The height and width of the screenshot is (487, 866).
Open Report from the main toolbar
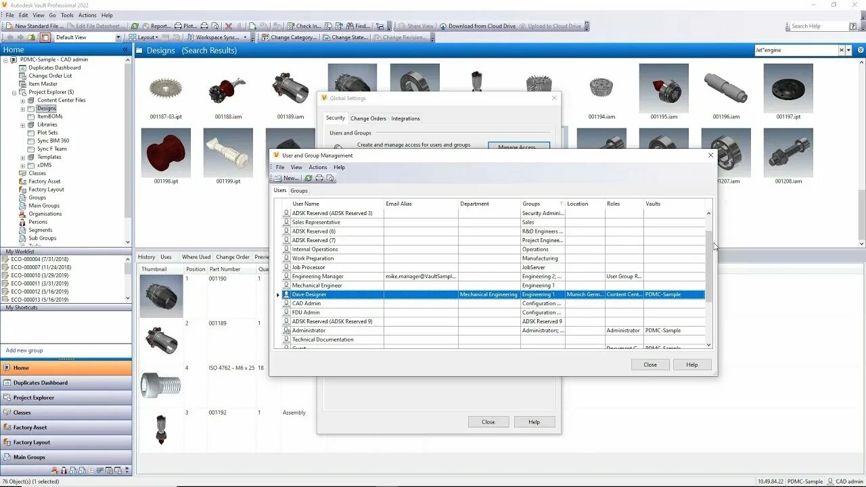(x=156, y=26)
